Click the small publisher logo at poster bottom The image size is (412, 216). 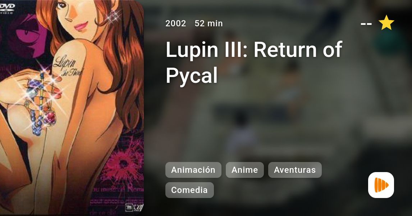tap(134, 208)
